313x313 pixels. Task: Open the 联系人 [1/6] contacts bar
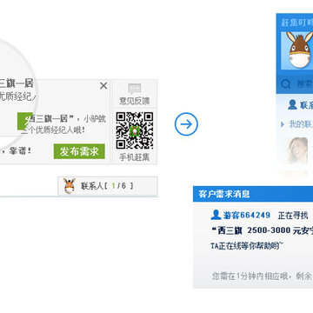coord(108,186)
